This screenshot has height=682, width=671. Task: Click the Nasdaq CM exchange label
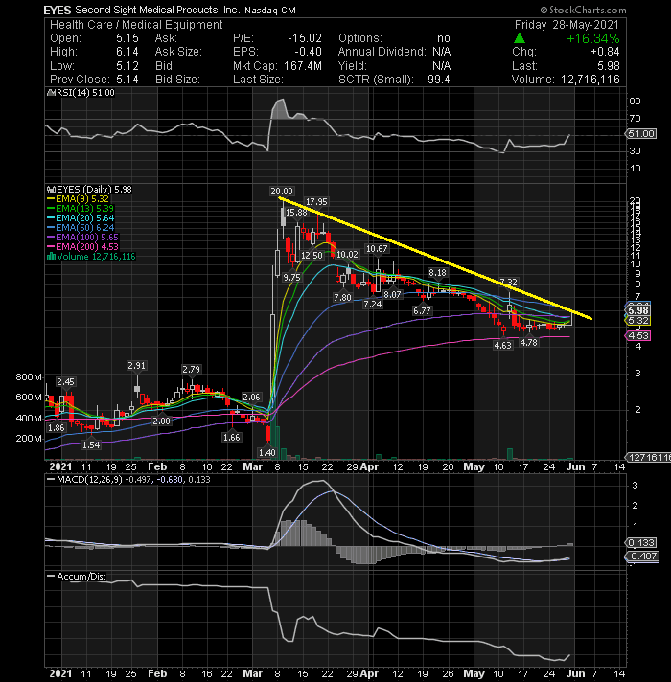point(269,10)
